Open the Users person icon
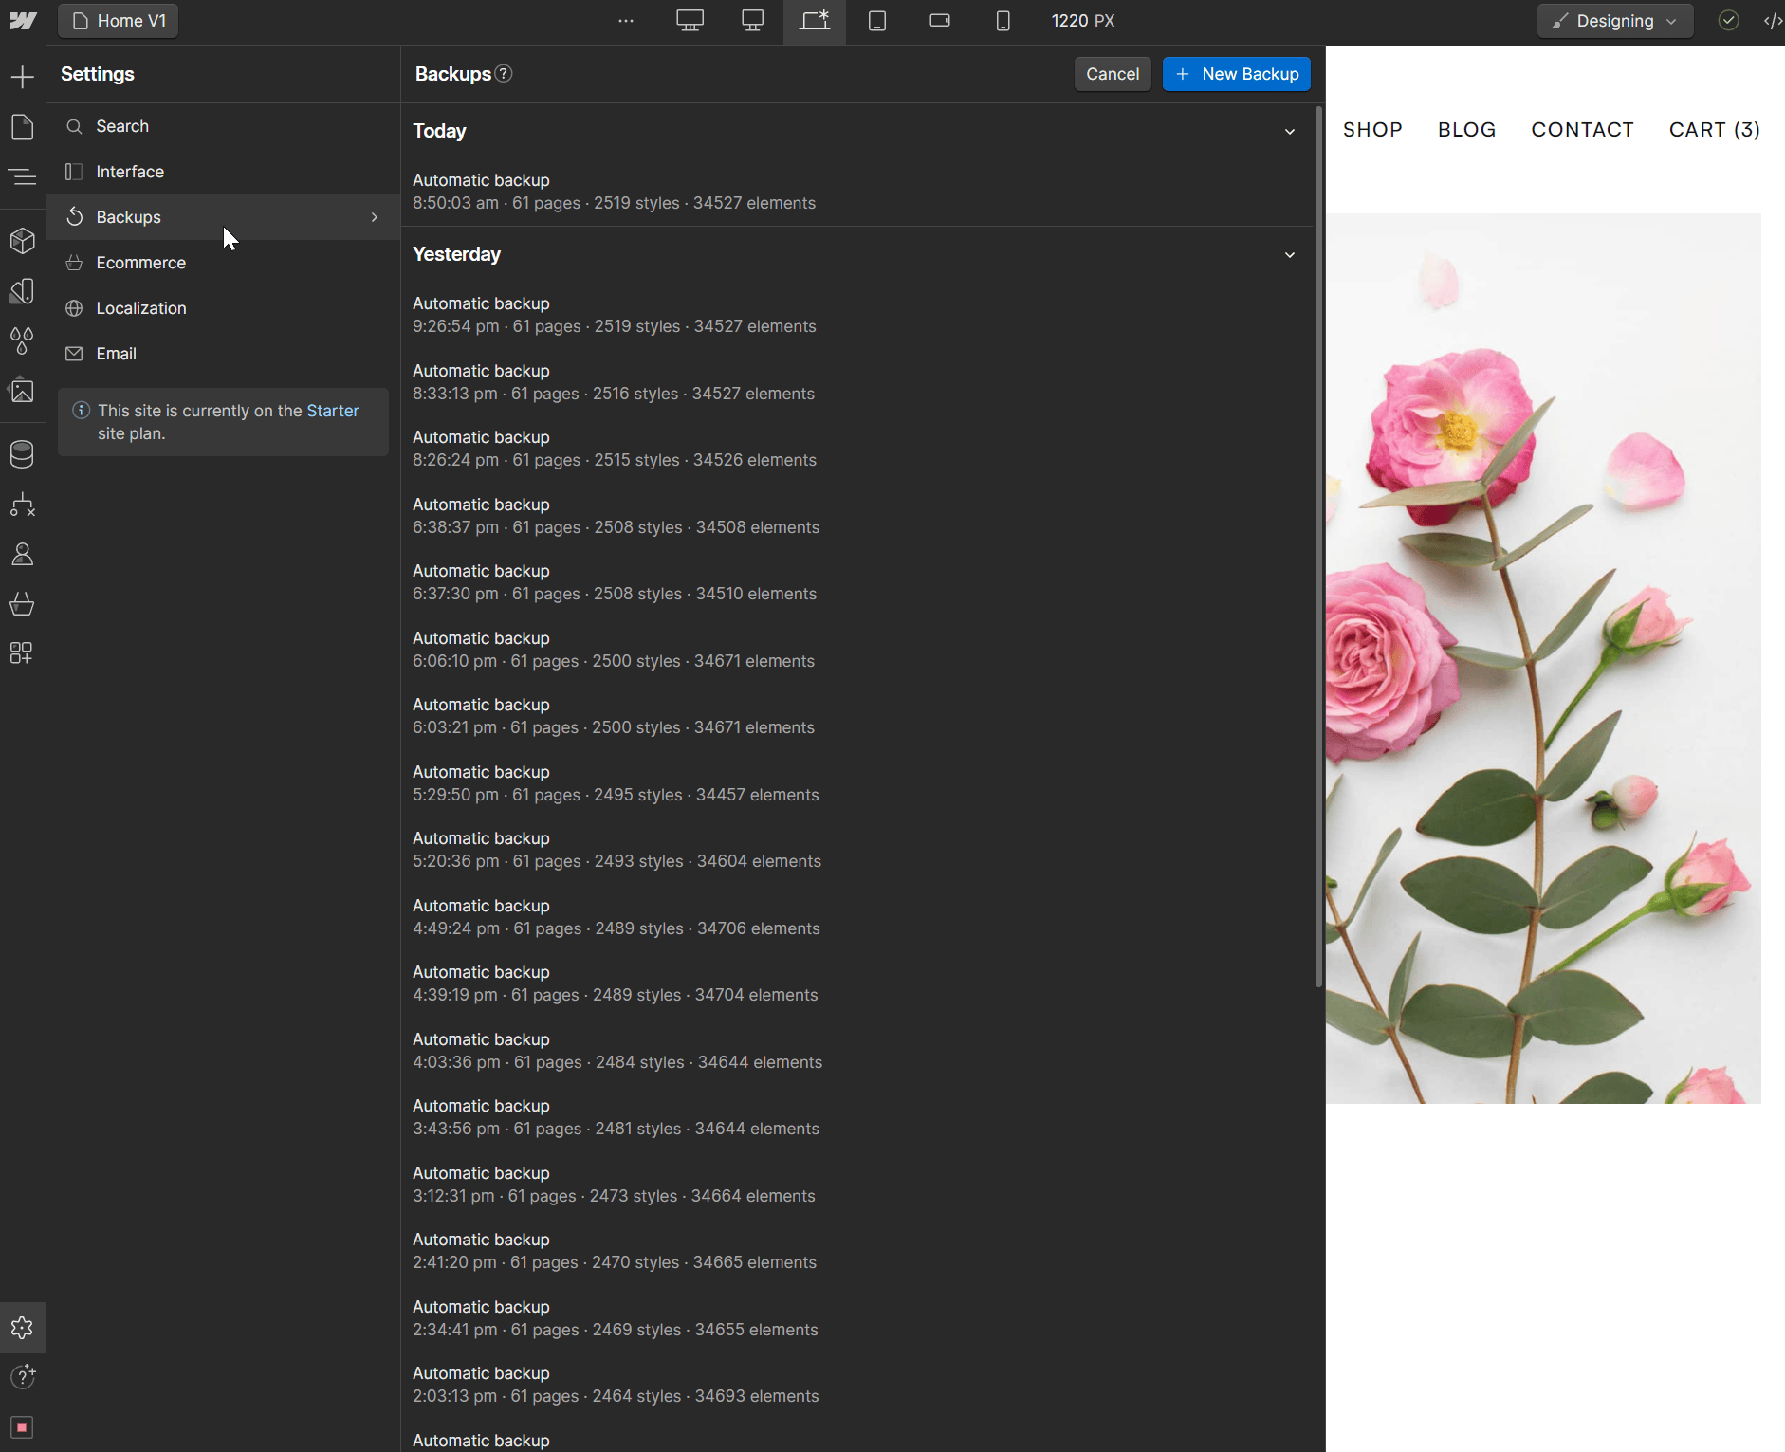Viewport: 1785px width, 1452px height. [23, 554]
